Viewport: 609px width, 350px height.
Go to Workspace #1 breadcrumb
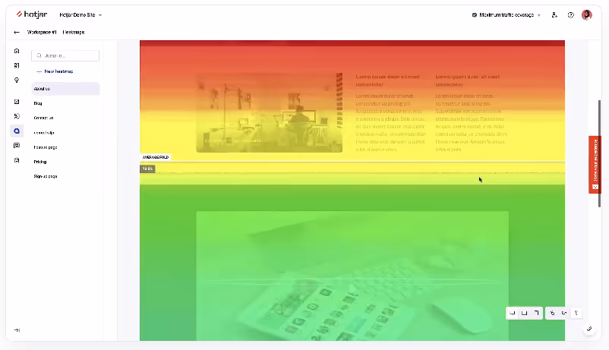pyautogui.click(x=42, y=32)
